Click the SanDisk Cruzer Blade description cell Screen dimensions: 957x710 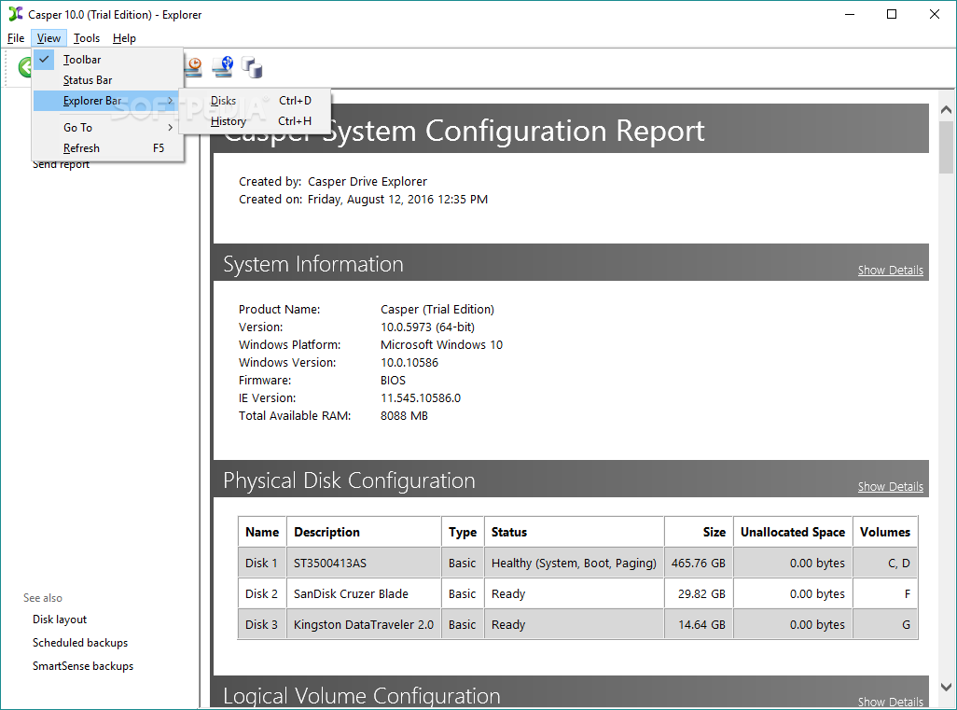(x=364, y=593)
